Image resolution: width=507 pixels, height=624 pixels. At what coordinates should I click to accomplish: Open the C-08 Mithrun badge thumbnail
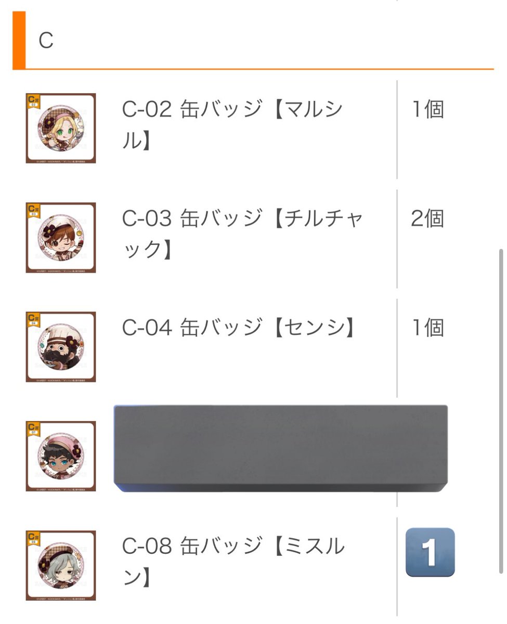(x=61, y=565)
